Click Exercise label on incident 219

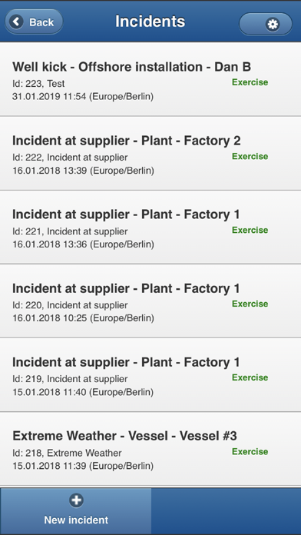click(x=250, y=377)
